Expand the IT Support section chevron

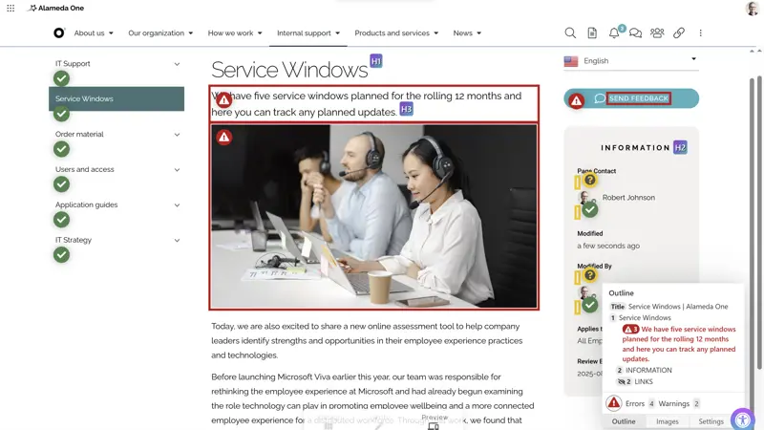click(x=178, y=64)
